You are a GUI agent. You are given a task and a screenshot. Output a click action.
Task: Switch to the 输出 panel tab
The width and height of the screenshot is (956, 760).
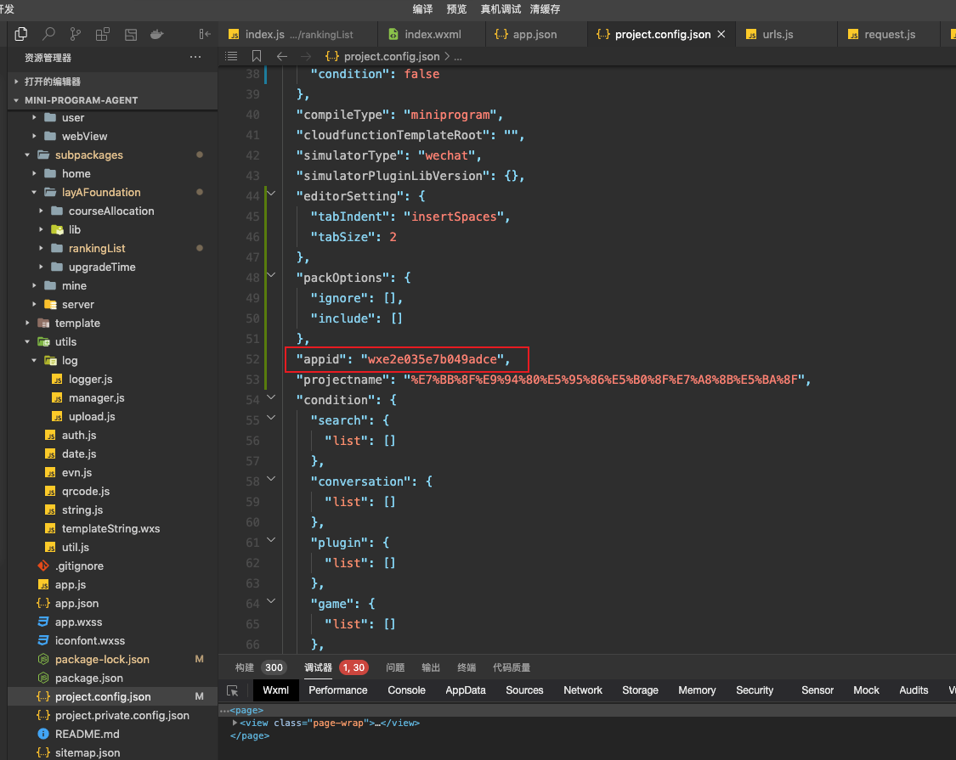[431, 667]
